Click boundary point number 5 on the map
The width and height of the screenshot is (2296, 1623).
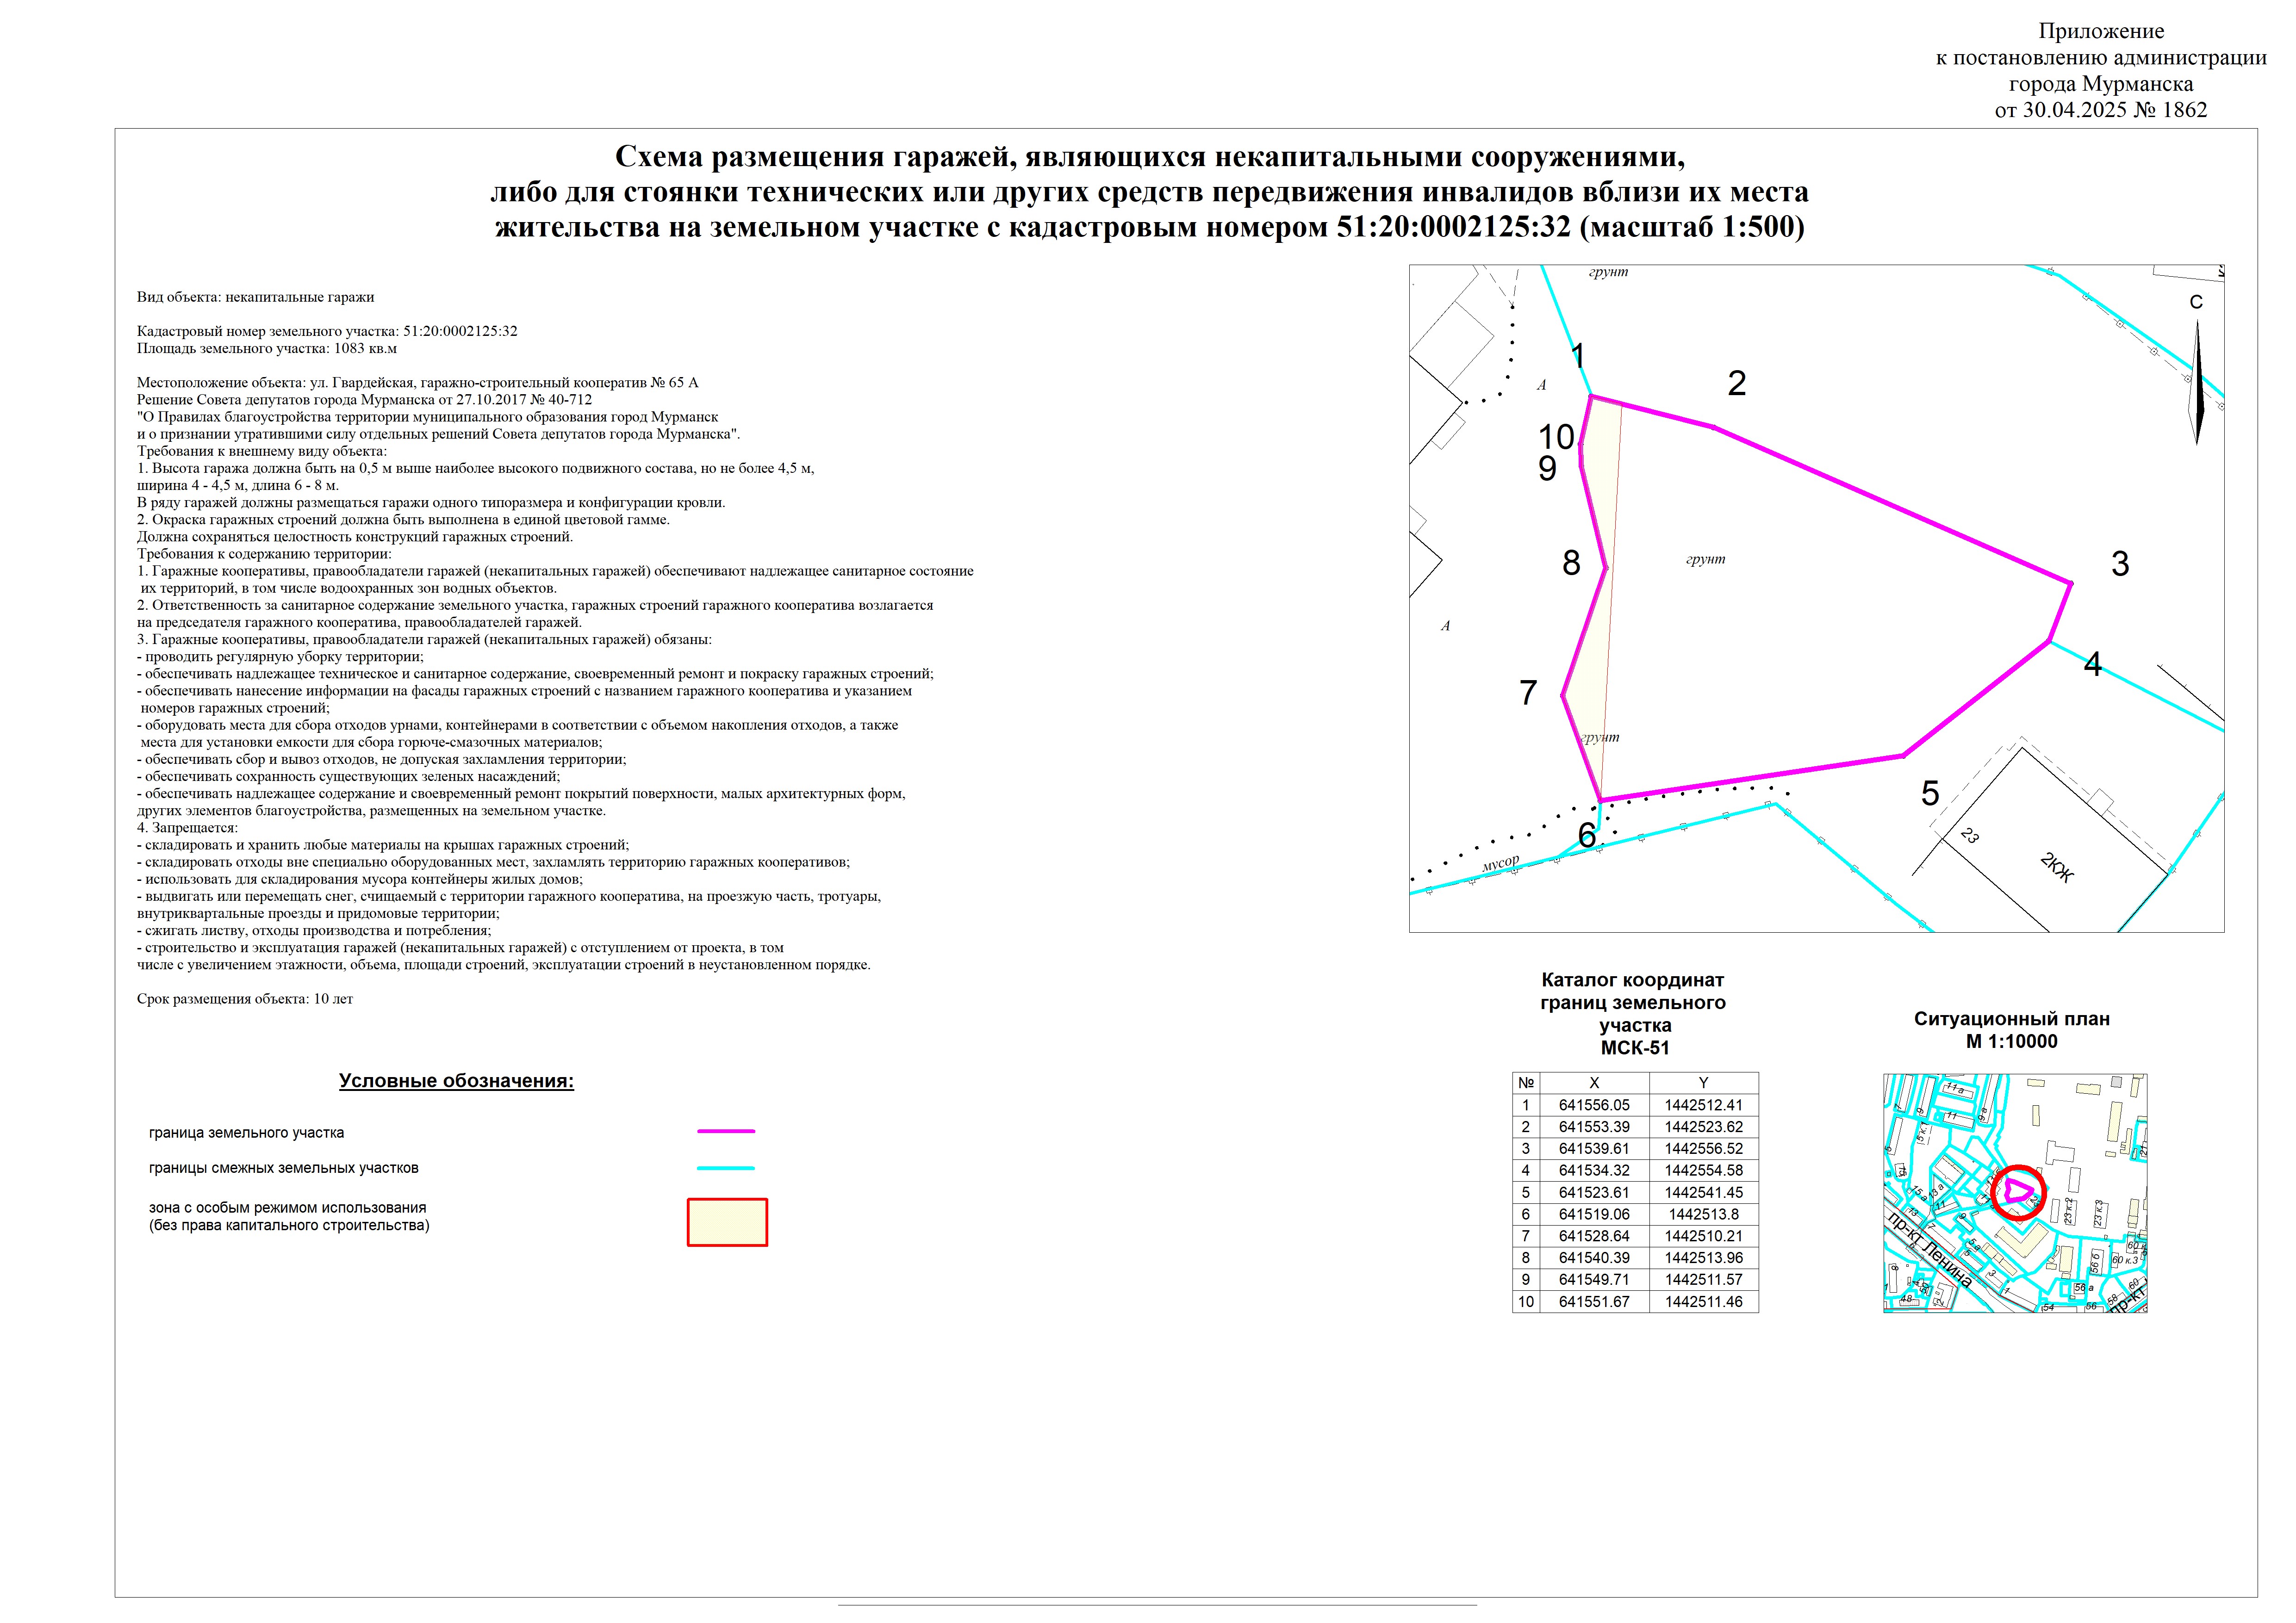[1930, 793]
